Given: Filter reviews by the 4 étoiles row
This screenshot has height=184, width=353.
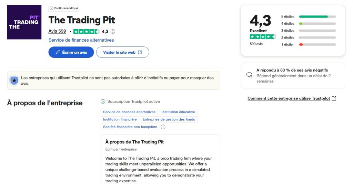Looking at the screenshot, I should (308, 24).
